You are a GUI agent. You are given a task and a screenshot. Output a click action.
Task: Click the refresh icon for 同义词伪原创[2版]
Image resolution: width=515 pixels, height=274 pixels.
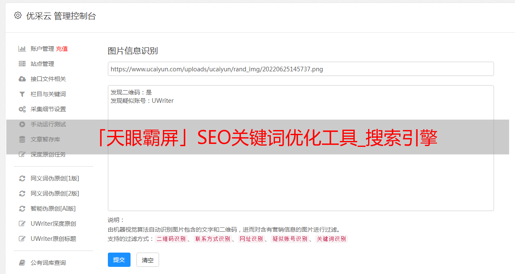coord(22,193)
